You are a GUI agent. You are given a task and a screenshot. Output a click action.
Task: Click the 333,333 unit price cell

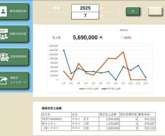(x=147, y=128)
